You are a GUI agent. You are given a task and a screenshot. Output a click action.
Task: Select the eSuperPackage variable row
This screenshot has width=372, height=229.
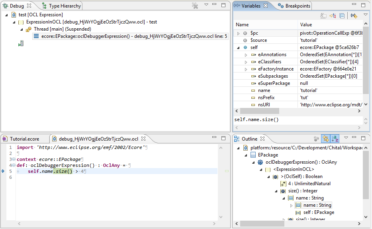tap(298, 83)
